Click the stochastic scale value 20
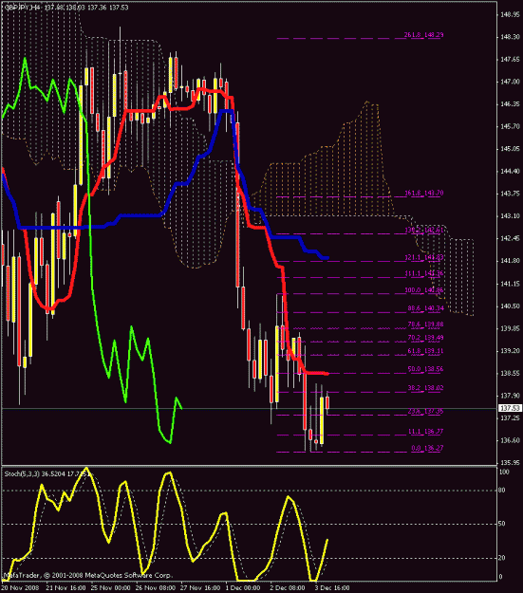Image resolution: width=523 pixels, height=593 pixels. click(x=502, y=558)
